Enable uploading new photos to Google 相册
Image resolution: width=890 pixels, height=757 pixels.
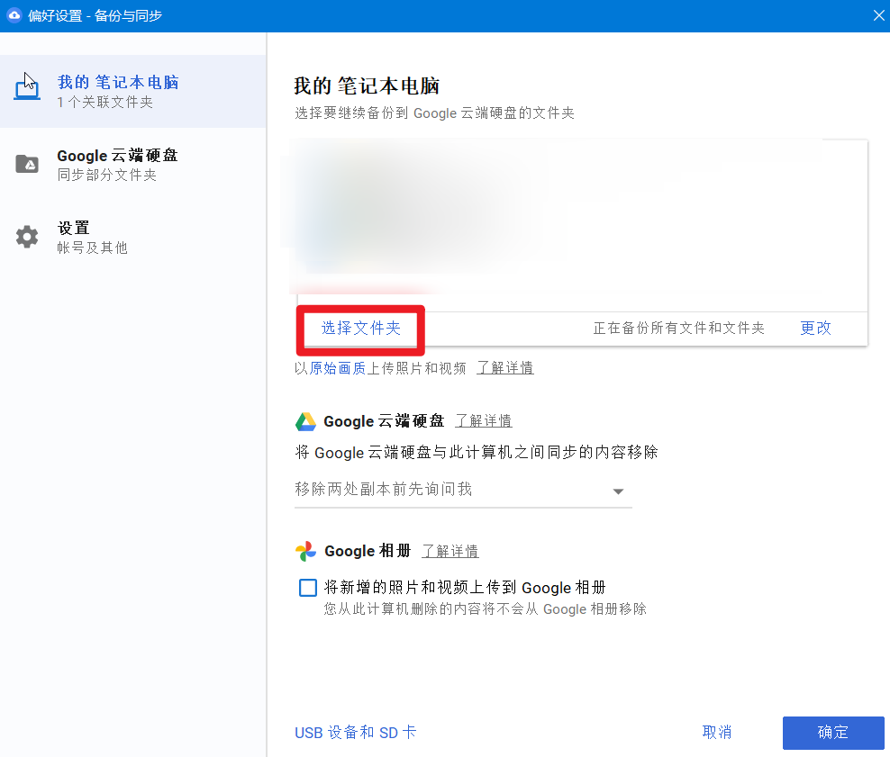point(308,588)
